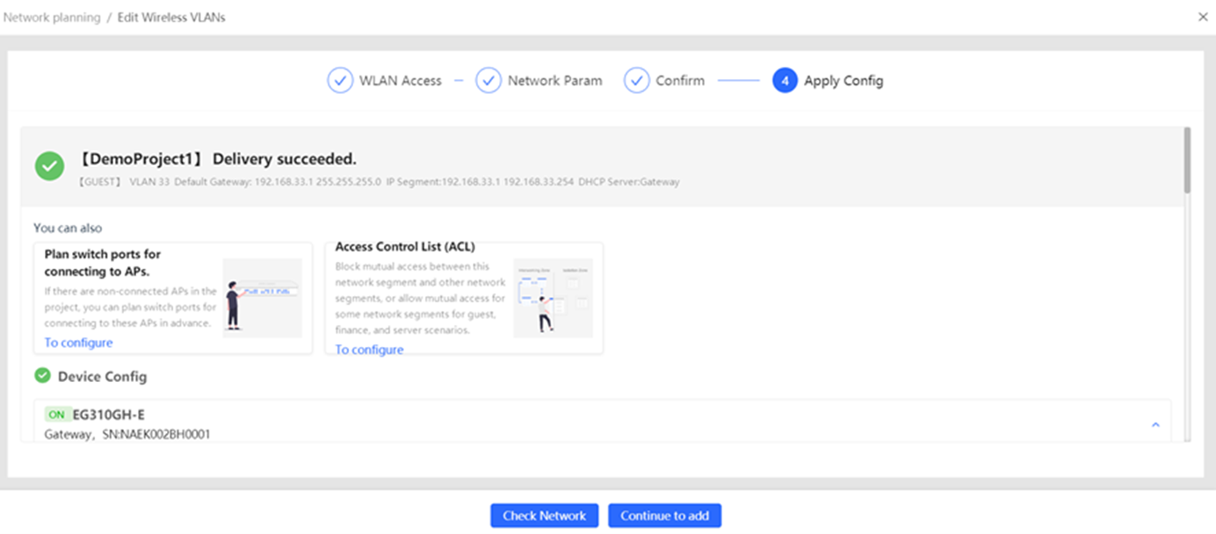Open To configure link for switch ports
The width and height of the screenshot is (1216, 534).
(79, 343)
